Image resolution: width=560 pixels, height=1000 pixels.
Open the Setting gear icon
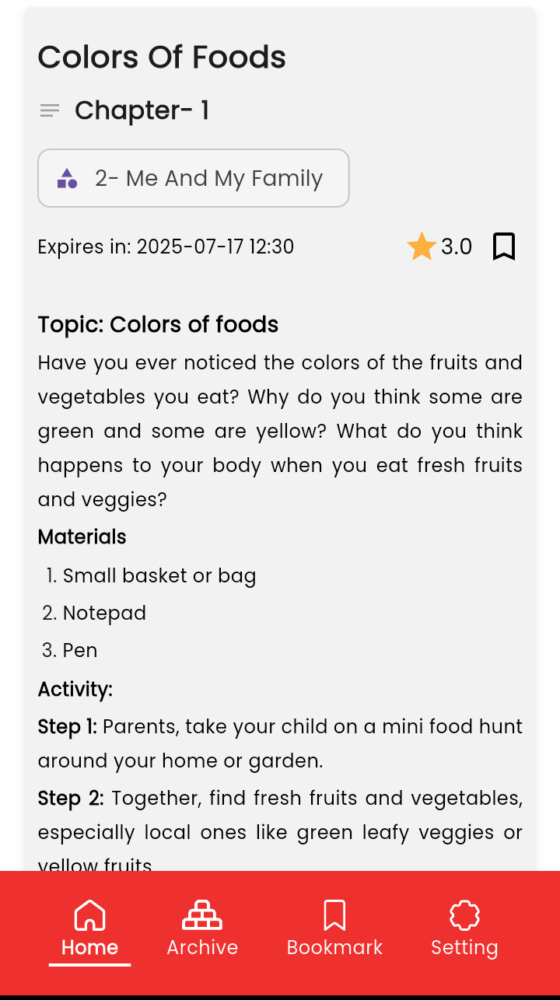pyautogui.click(x=464, y=915)
